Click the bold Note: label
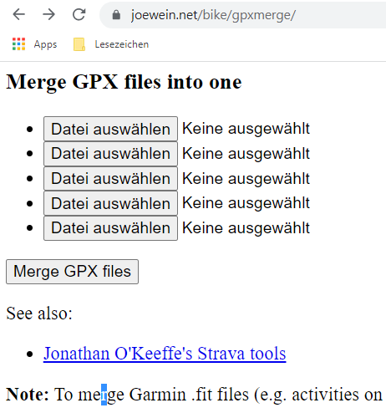This screenshot has height=413, width=386. tap(28, 395)
